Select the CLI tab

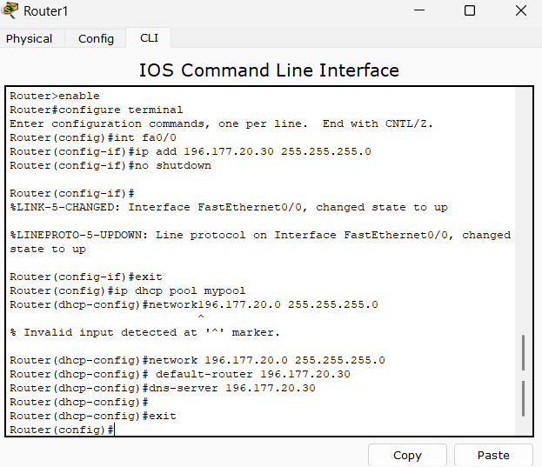[149, 38]
